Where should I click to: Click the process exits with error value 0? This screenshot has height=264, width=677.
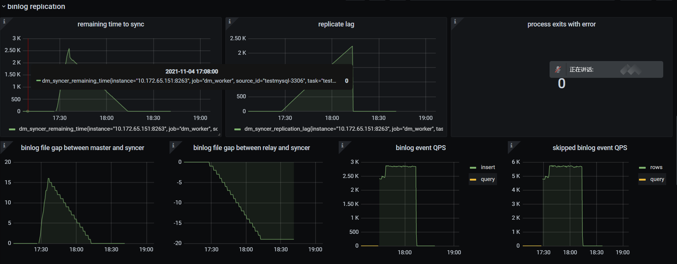click(561, 84)
